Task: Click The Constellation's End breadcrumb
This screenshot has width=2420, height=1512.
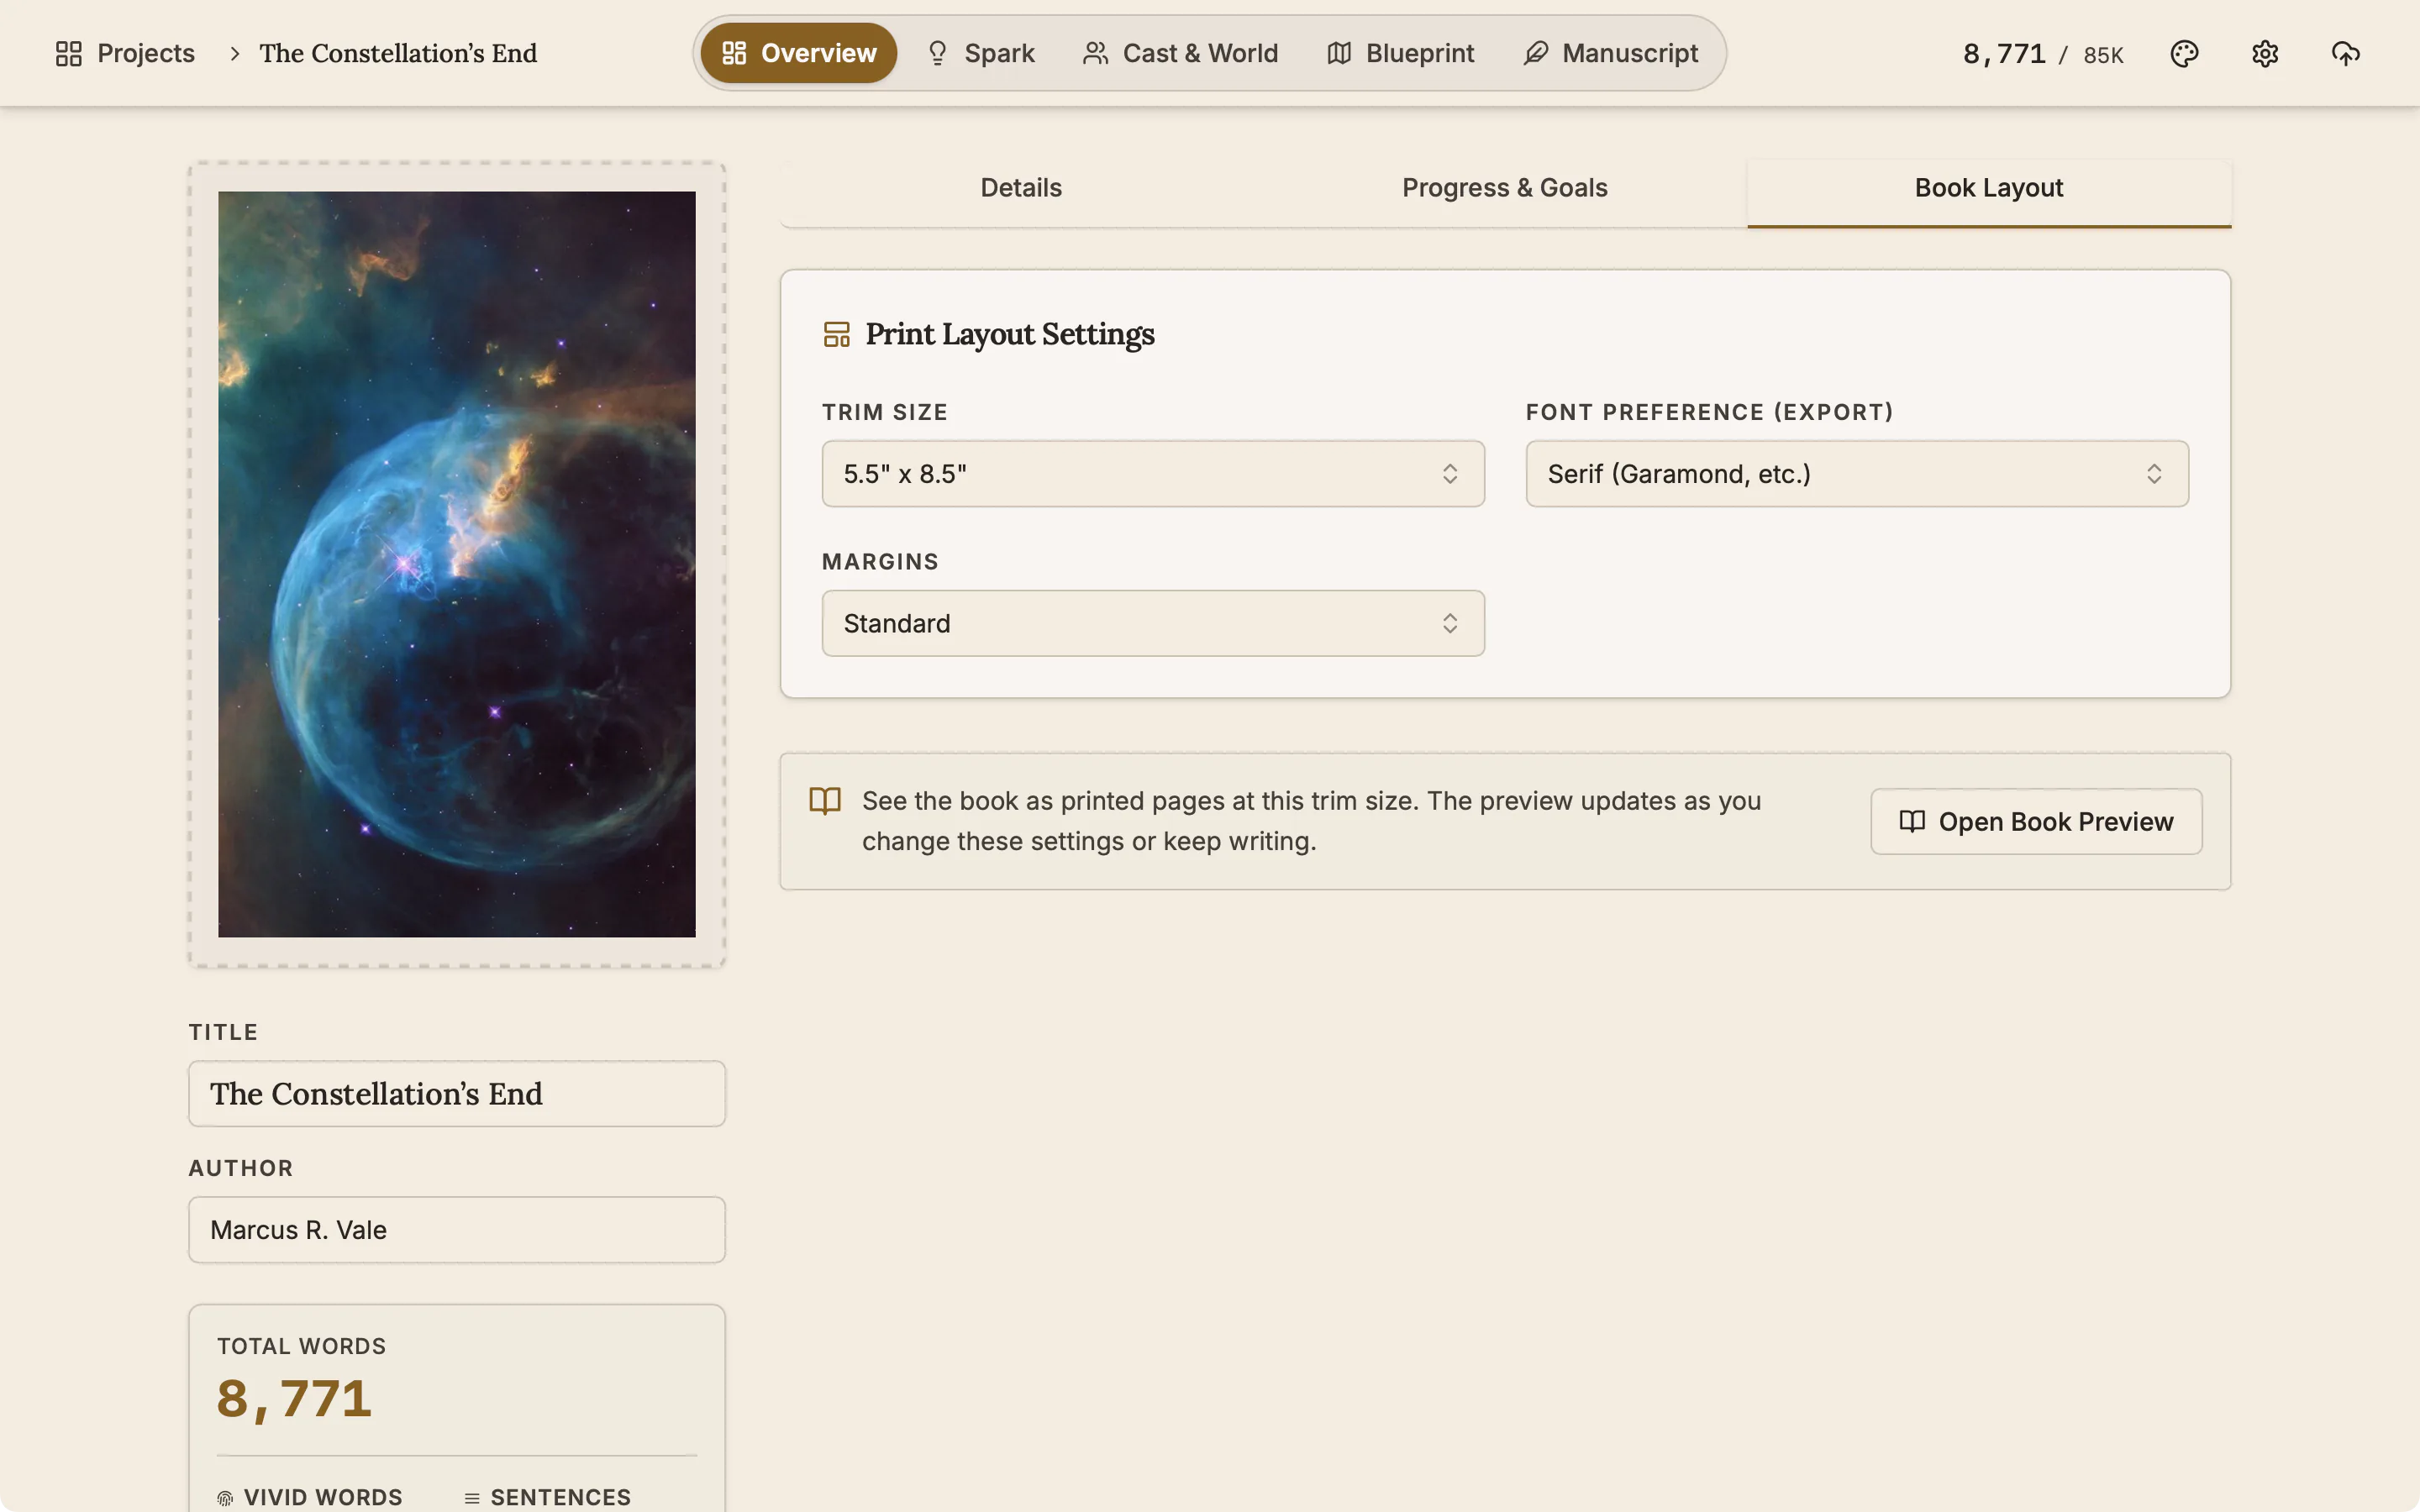Action: point(398,53)
